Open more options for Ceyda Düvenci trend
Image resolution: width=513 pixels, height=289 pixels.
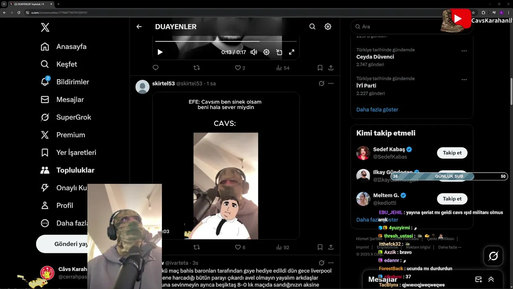click(464, 51)
